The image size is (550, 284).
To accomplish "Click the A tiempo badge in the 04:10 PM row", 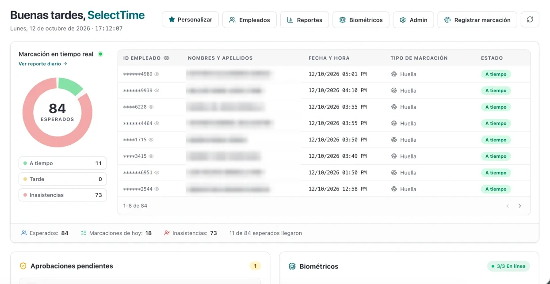I will coord(496,91).
